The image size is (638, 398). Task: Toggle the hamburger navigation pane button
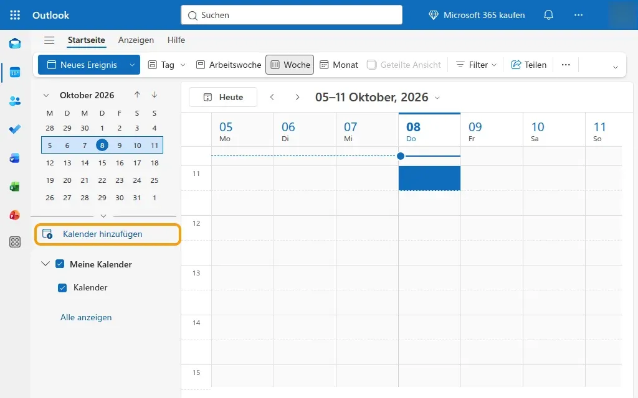(49, 40)
